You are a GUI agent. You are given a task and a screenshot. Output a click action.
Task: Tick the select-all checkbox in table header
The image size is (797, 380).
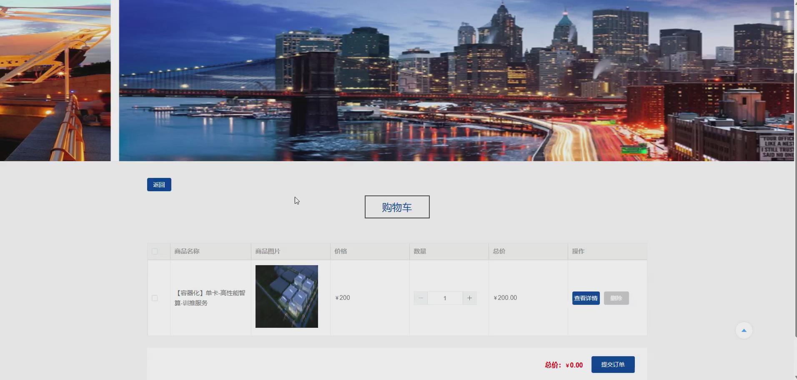click(155, 251)
